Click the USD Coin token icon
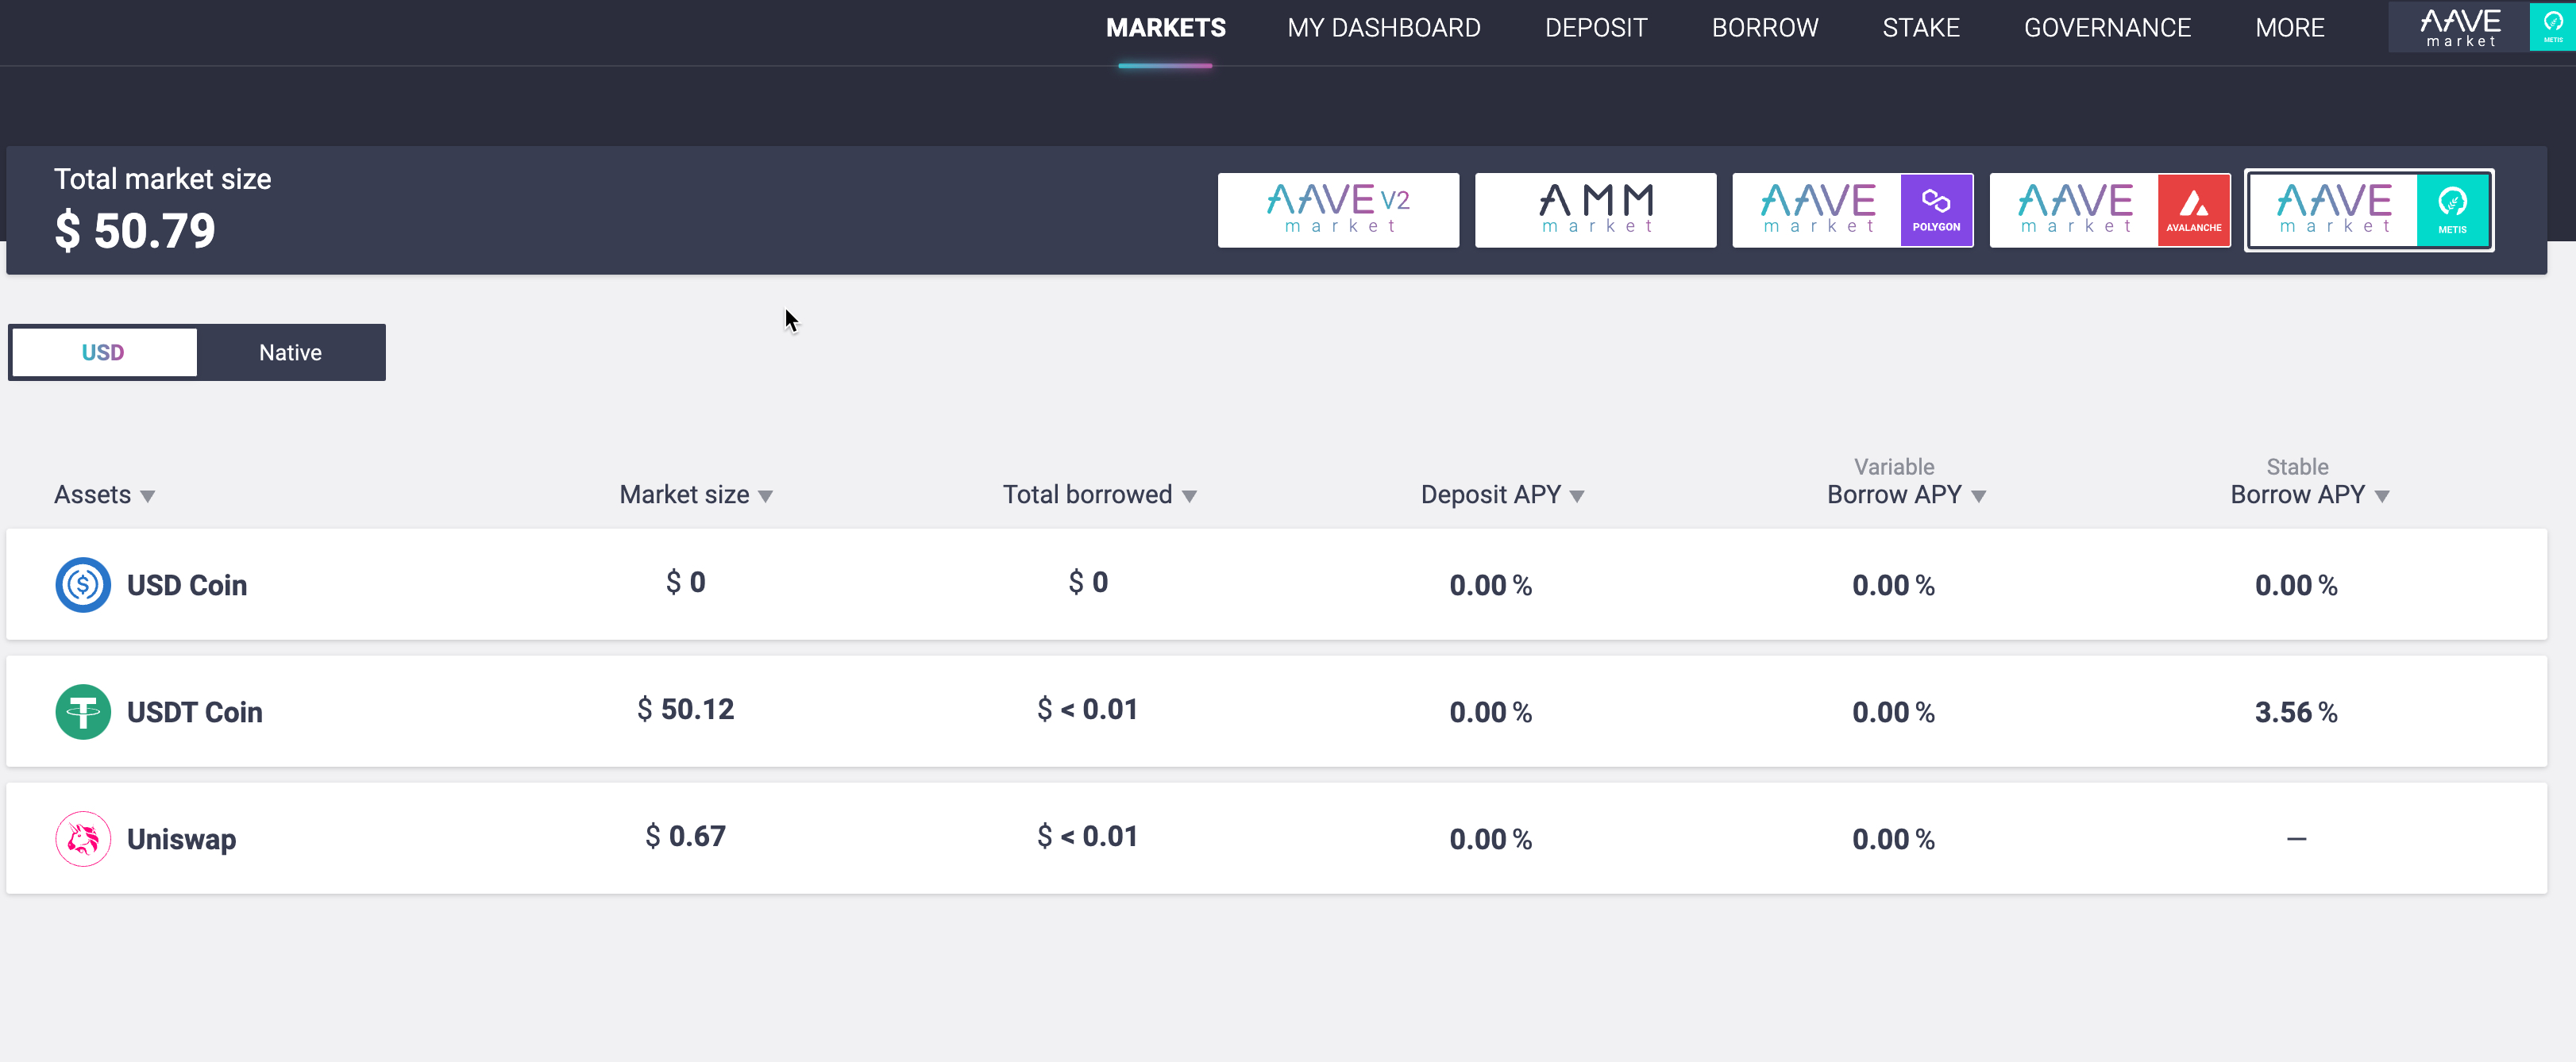 coord(83,585)
